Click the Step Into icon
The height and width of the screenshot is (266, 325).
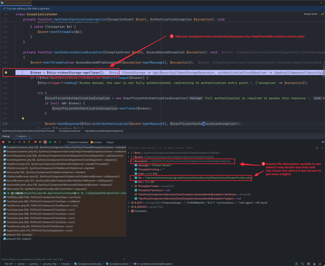coord(24,142)
